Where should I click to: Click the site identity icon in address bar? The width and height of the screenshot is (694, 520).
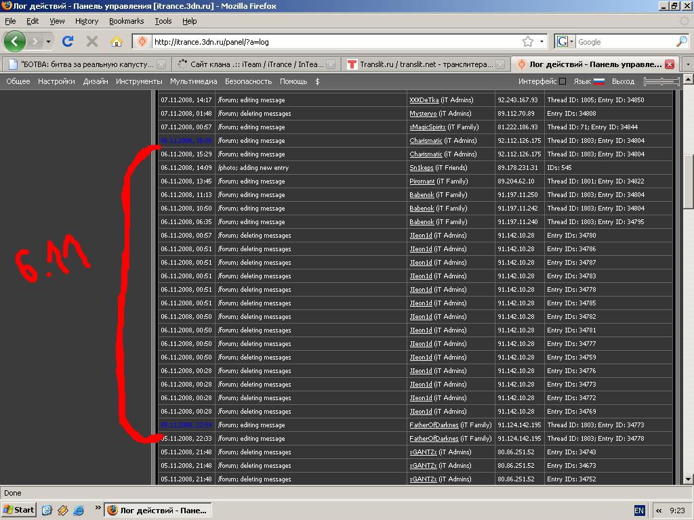(x=142, y=41)
